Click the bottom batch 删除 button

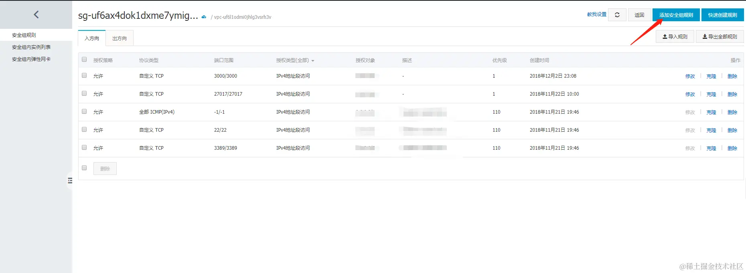tap(105, 169)
